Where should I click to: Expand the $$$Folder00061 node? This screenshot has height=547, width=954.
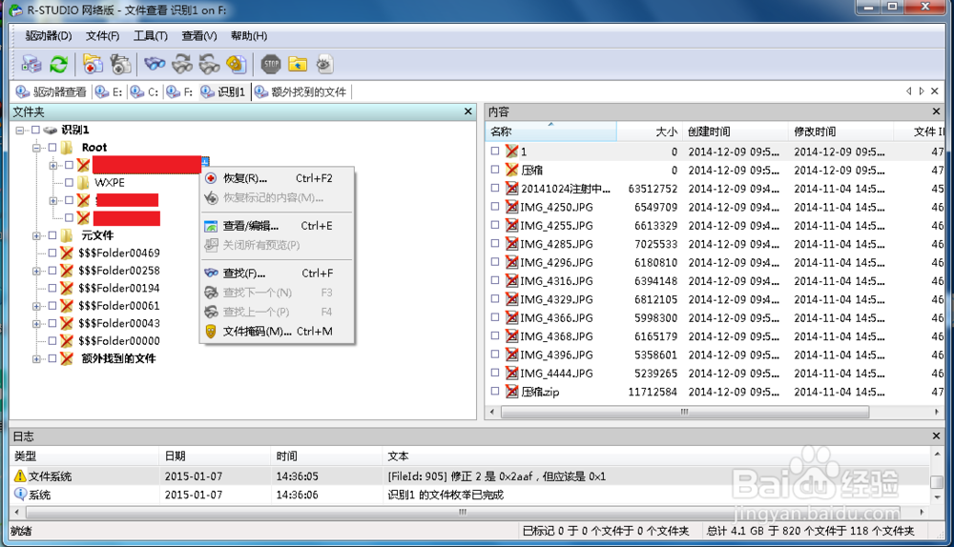click(36, 306)
